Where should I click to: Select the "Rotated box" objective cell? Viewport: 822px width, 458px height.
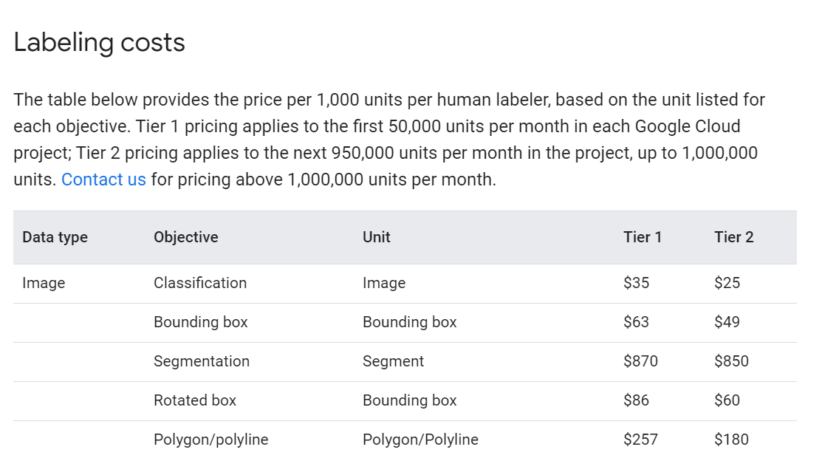195,400
